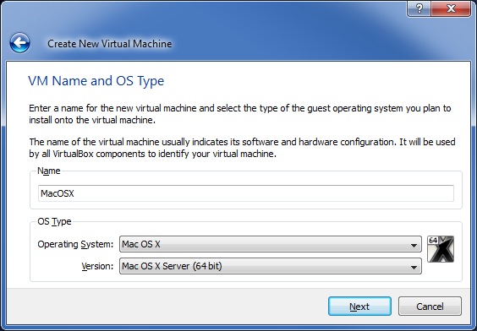Proceed with the Next button
The image size is (477, 331).
tap(359, 307)
